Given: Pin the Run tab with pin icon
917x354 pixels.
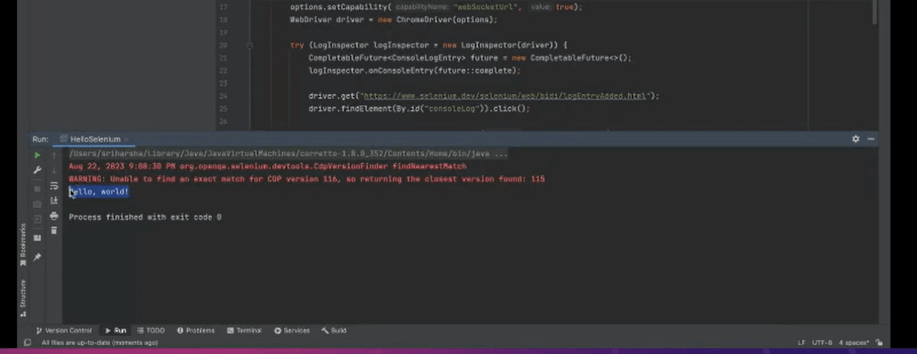Looking at the screenshot, I should coord(38,257).
